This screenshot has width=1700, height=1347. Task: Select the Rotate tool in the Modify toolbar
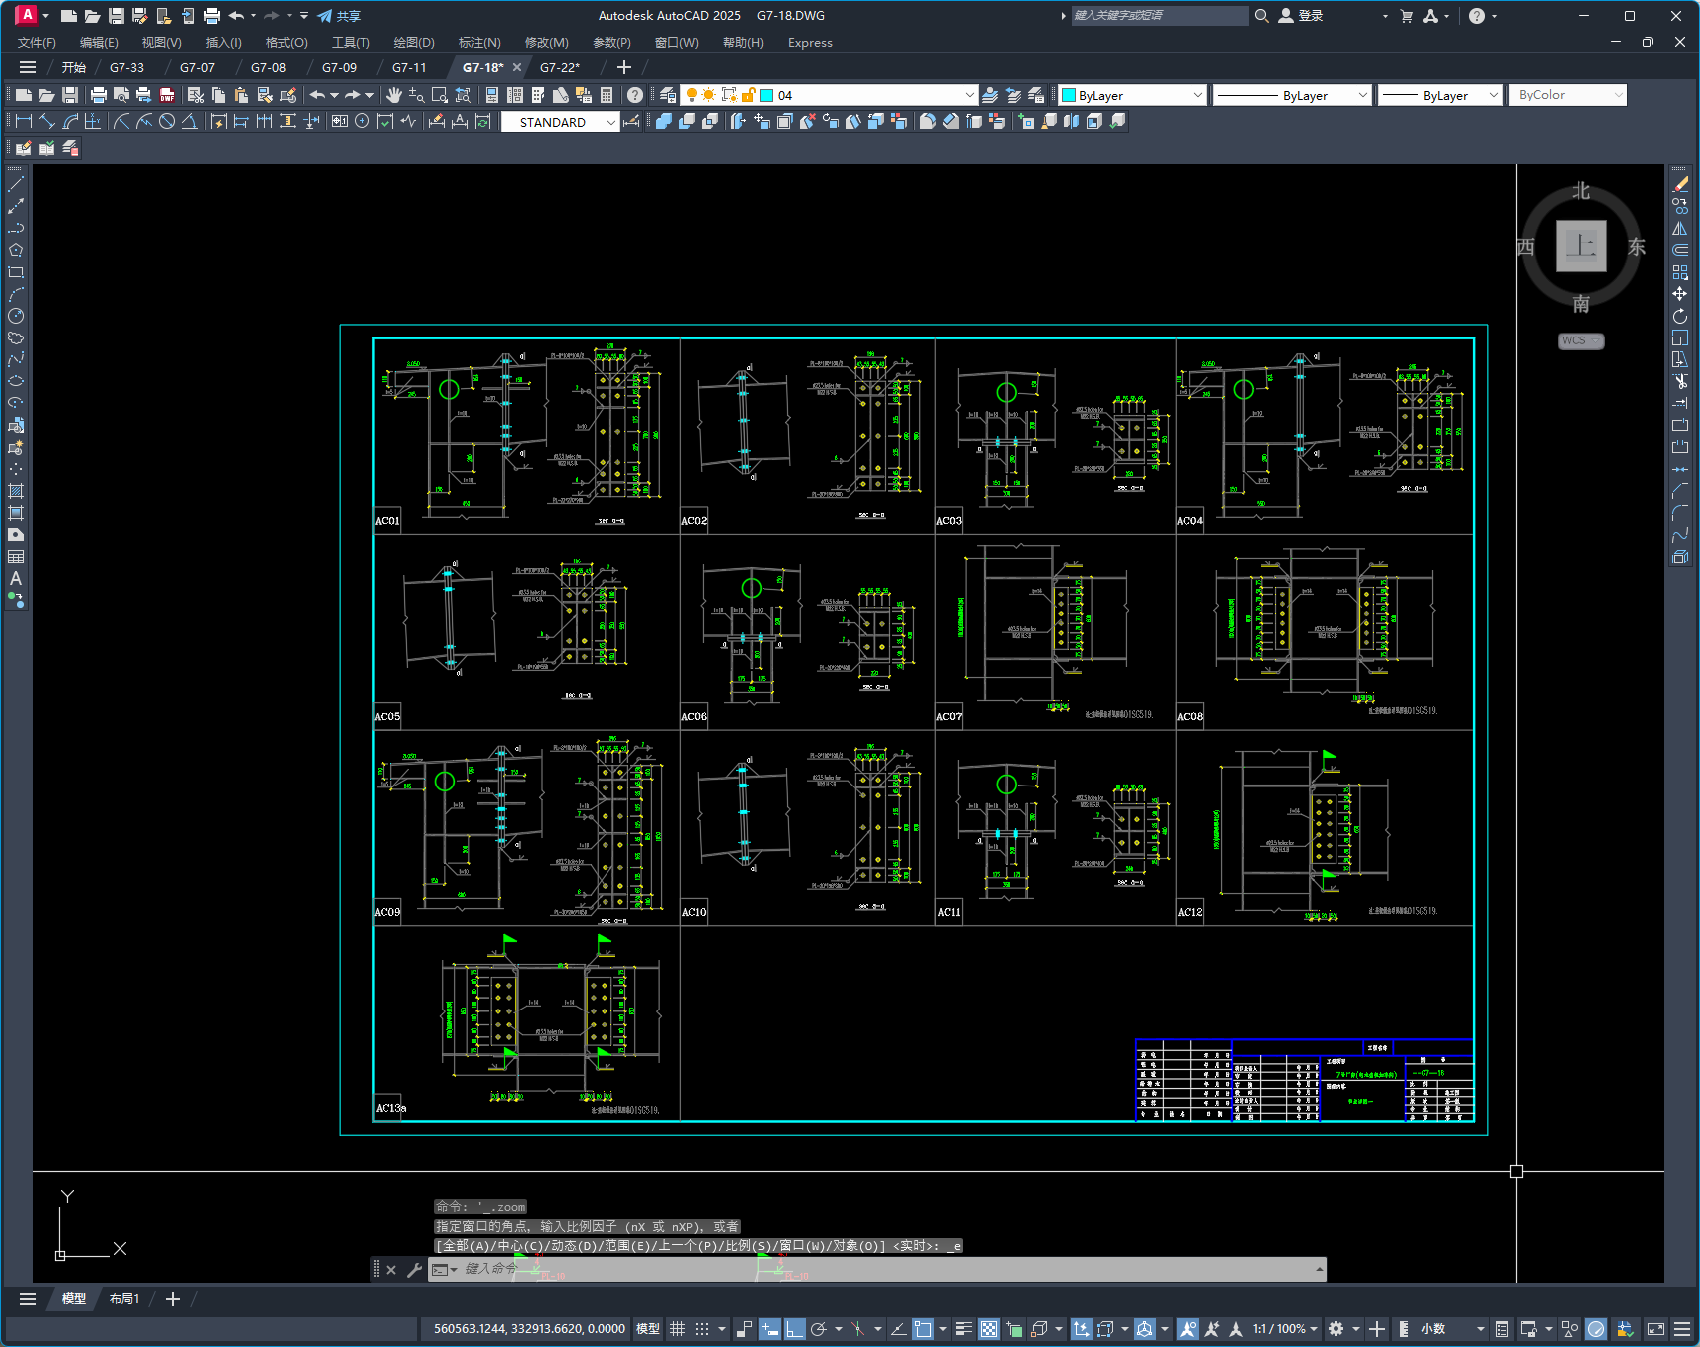pyautogui.click(x=1680, y=316)
